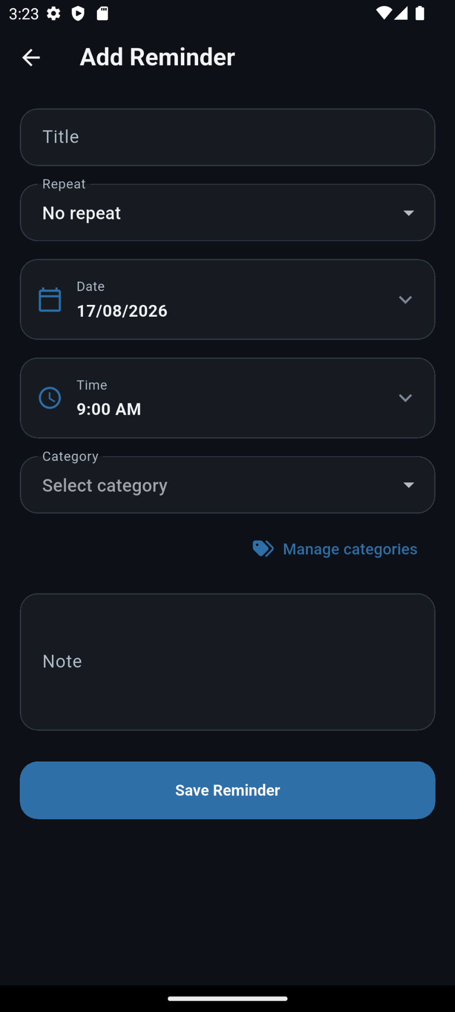This screenshot has height=1012, width=455.
Task: Click the tags icon beside Manage categories
Action: pyautogui.click(x=263, y=548)
